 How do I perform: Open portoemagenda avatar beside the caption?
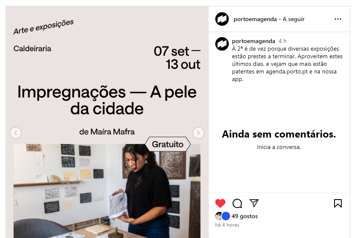[x=222, y=43]
